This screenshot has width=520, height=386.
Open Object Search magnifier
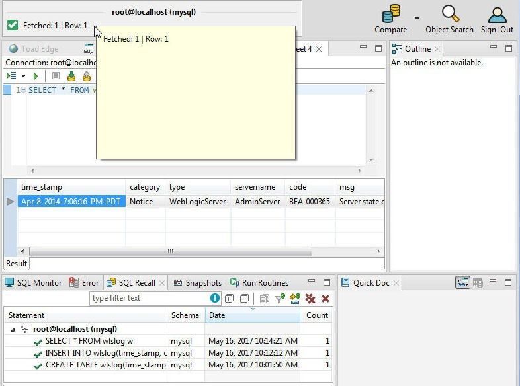click(x=451, y=14)
